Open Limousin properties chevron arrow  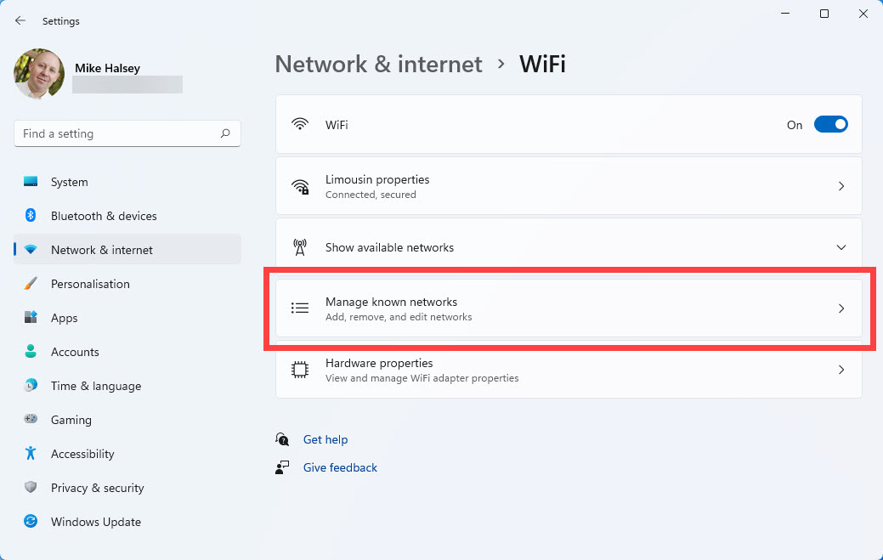pos(841,186)
